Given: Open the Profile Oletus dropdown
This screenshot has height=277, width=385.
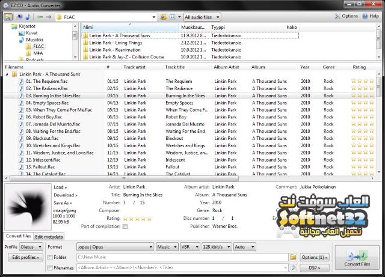Looking at the screenshot, I should 31,247.
